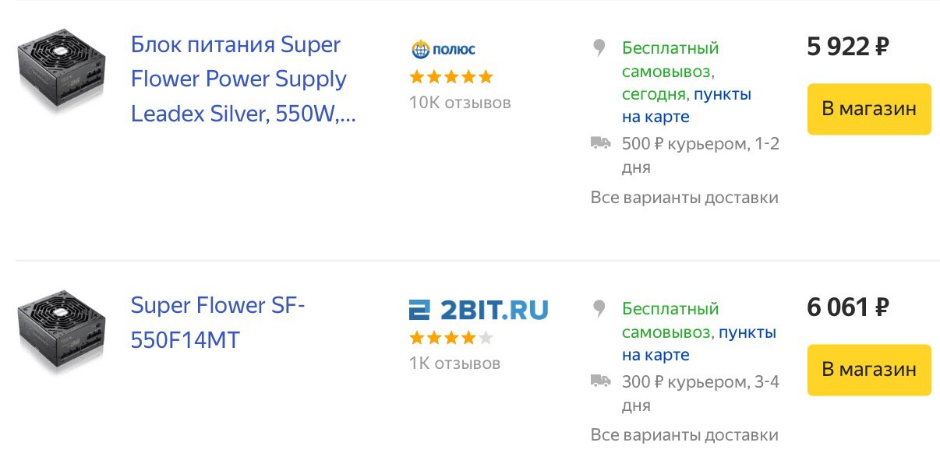Open the 10K отзывов reviews link
This screenshot has height=474, width=940.
click(x=460, y=102)
